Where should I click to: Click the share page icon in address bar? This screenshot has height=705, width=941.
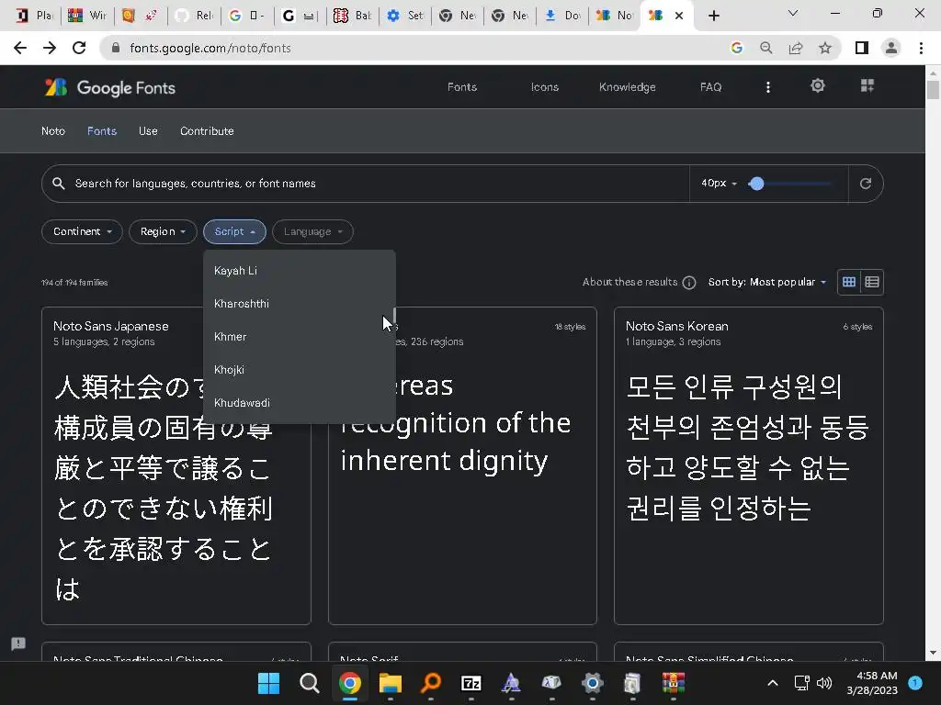pos(796,48)
